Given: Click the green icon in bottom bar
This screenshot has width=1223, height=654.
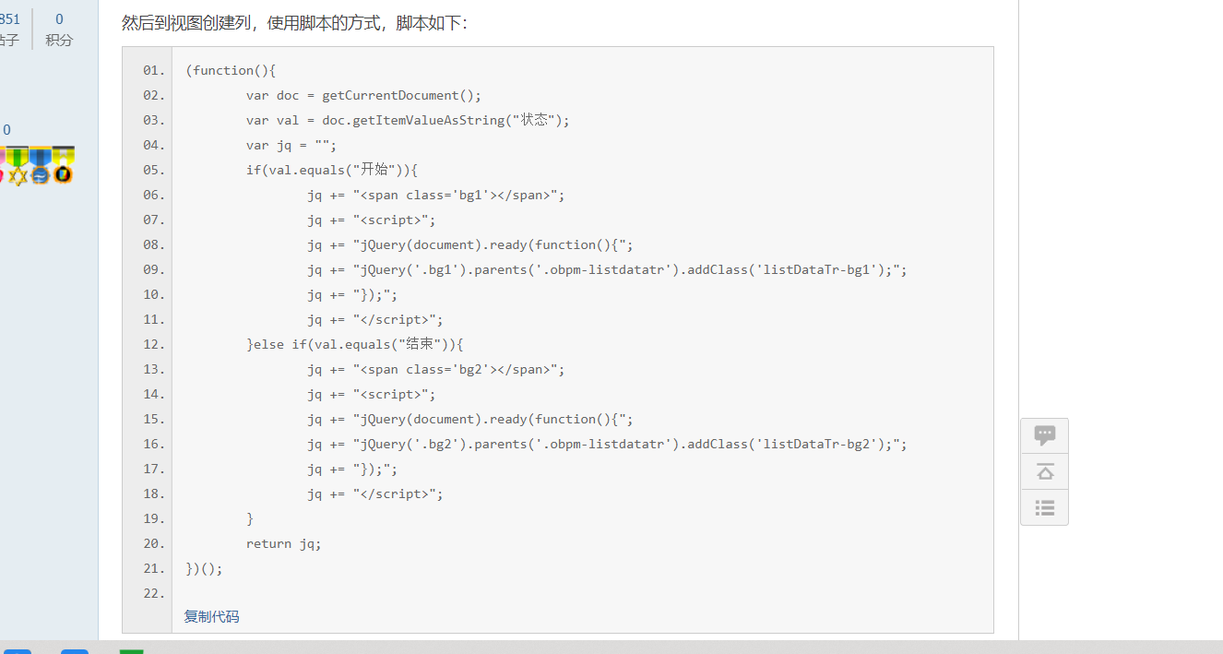Looking at the screenshot, I should (x=132, y=651).
